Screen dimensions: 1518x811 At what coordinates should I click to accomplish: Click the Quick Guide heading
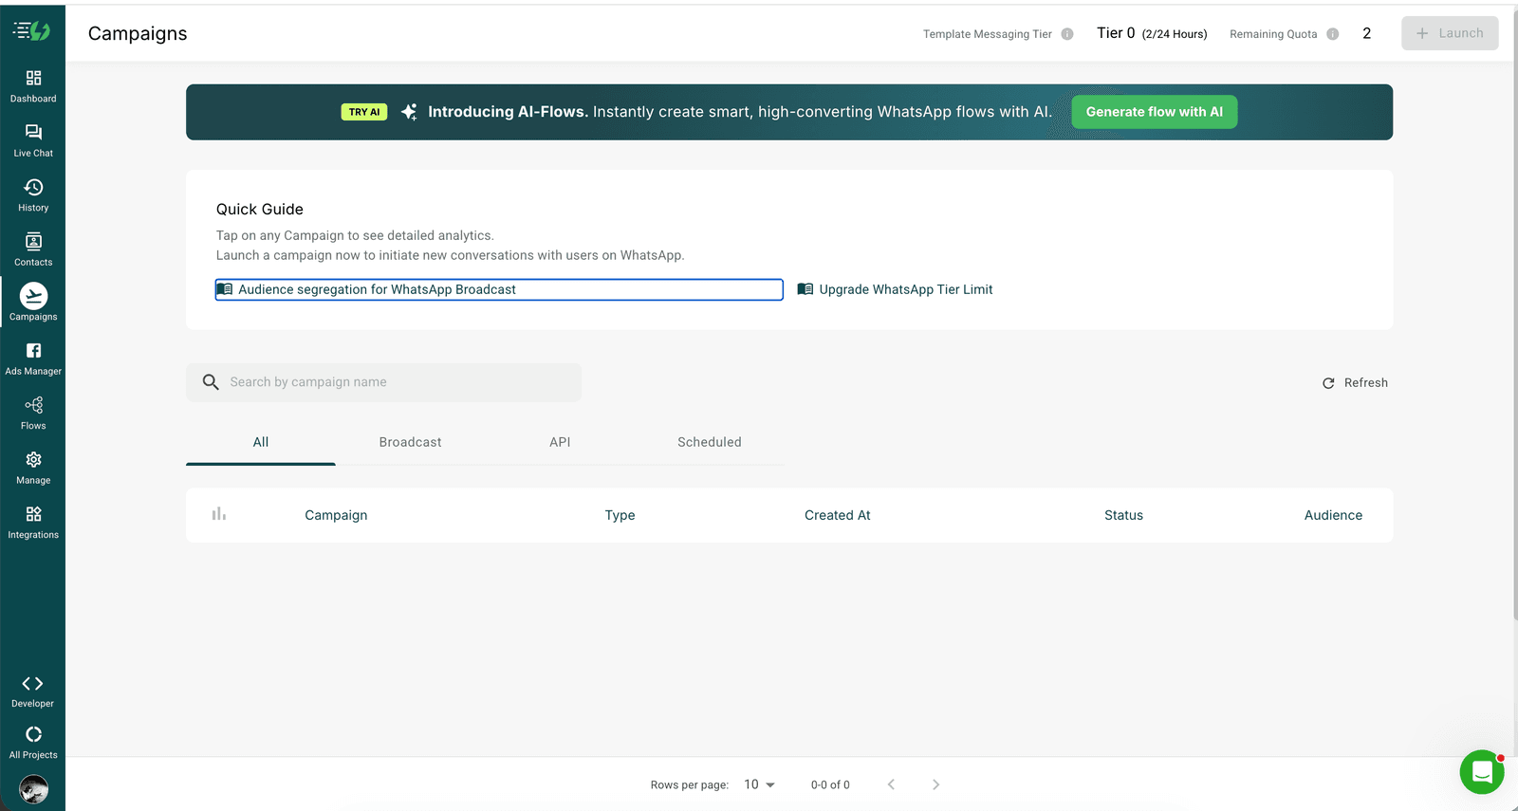click(x=260, y=210)
